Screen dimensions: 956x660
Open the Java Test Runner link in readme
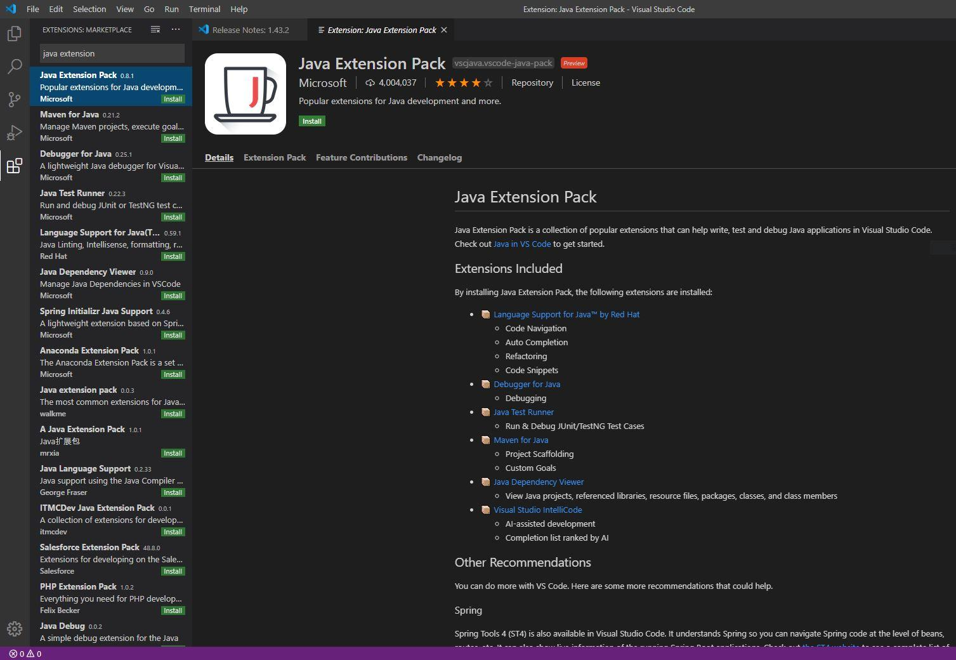(523, 412)
